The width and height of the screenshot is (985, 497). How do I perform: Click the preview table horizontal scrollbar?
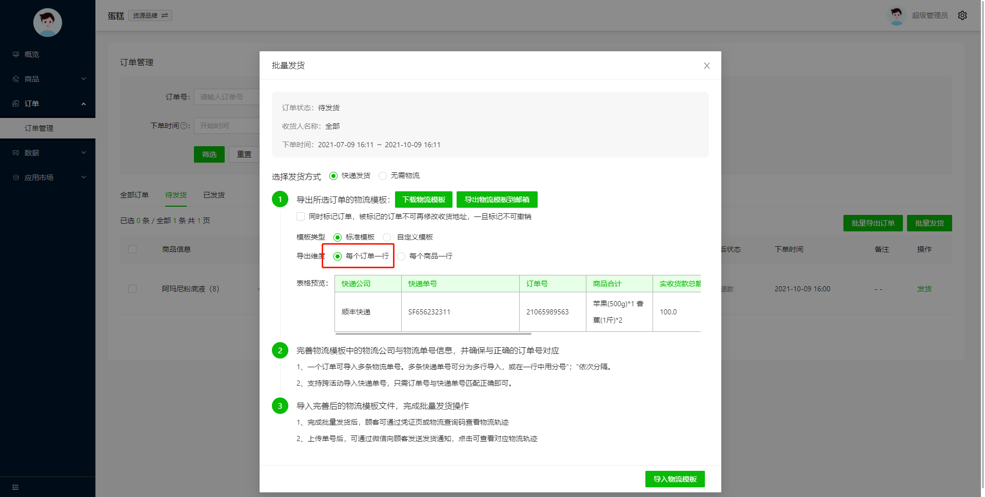(x=434, y=333)
